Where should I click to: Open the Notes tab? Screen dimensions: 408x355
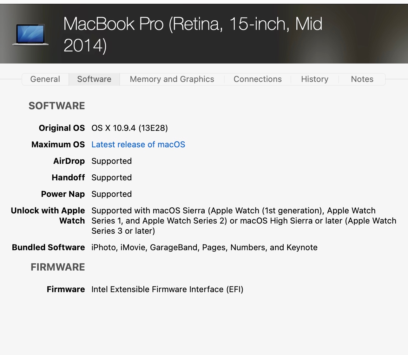pyautogui.click(x=362, y=79)
